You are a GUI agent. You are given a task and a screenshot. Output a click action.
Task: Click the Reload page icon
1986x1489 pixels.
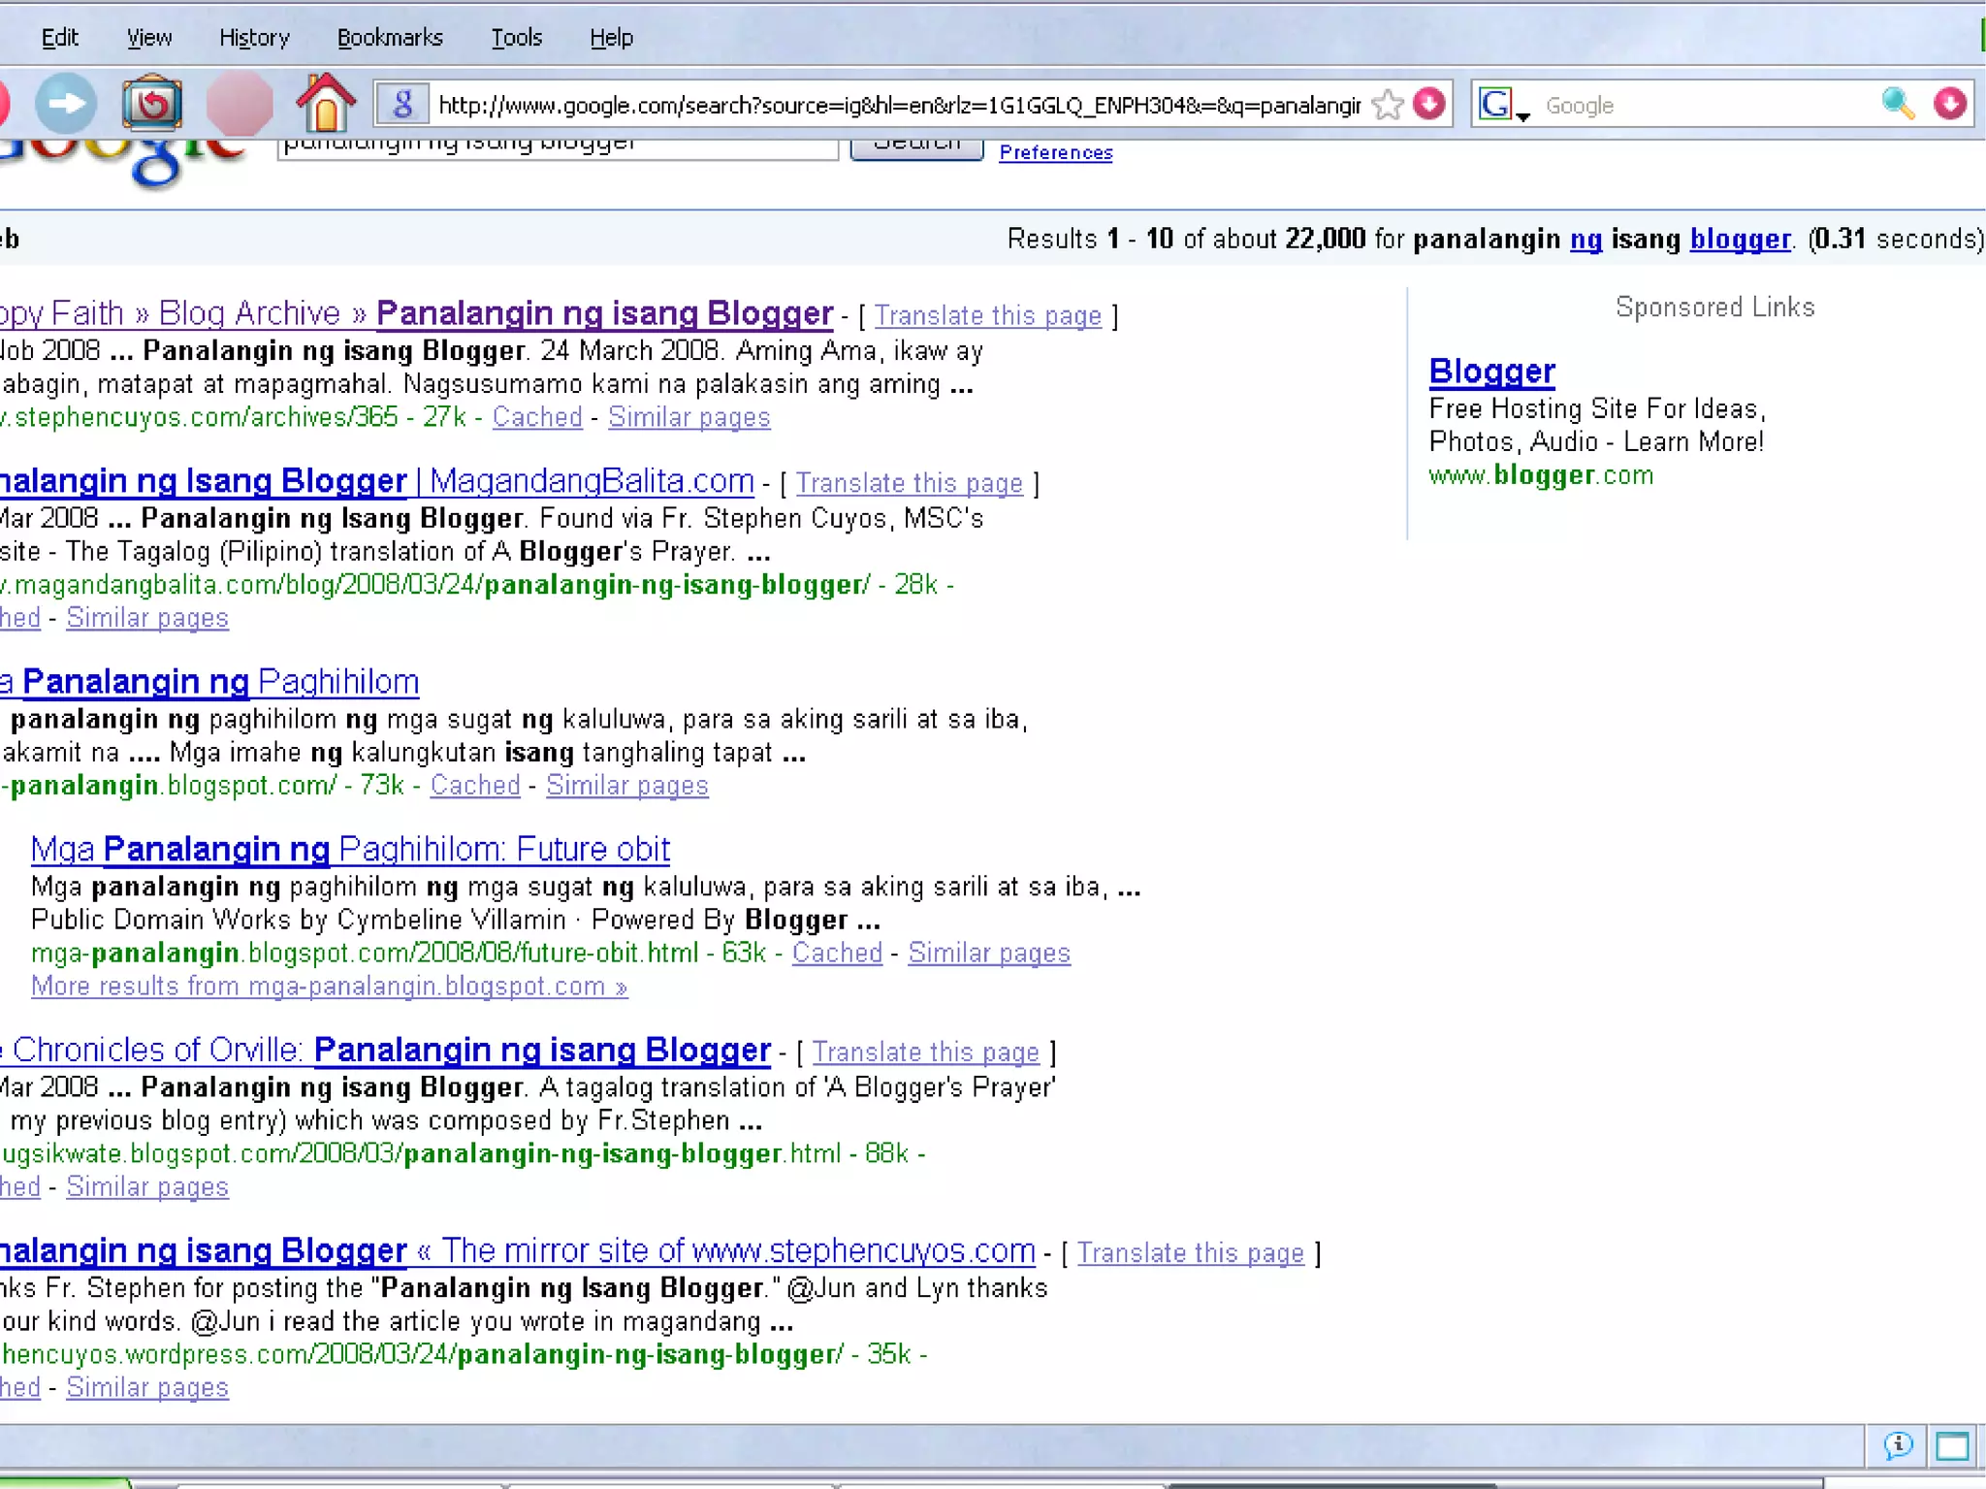152,103
